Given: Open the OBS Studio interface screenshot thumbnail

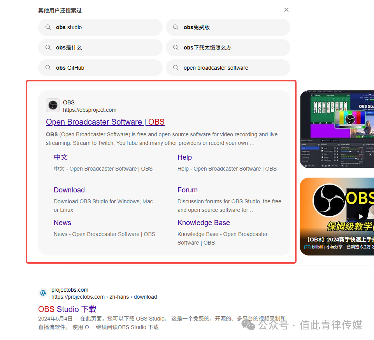Looking at the screenshot, I should [337, 129].
